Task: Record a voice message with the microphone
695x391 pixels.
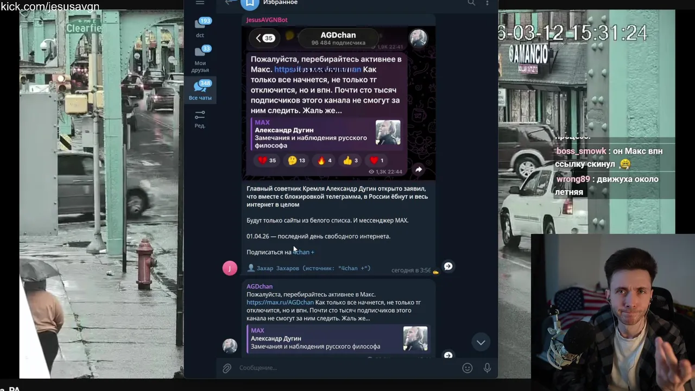Action: (x=487, y=368)
